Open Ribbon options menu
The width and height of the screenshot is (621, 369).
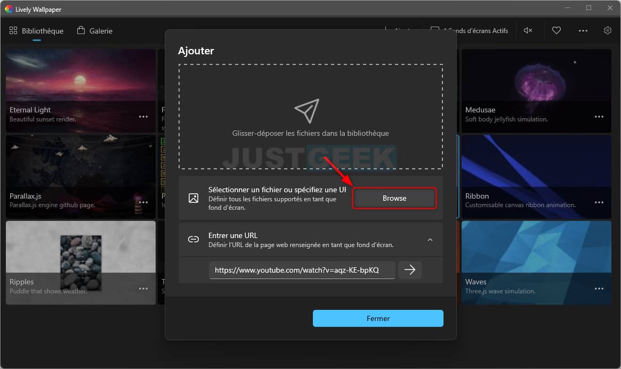(599, 202)
